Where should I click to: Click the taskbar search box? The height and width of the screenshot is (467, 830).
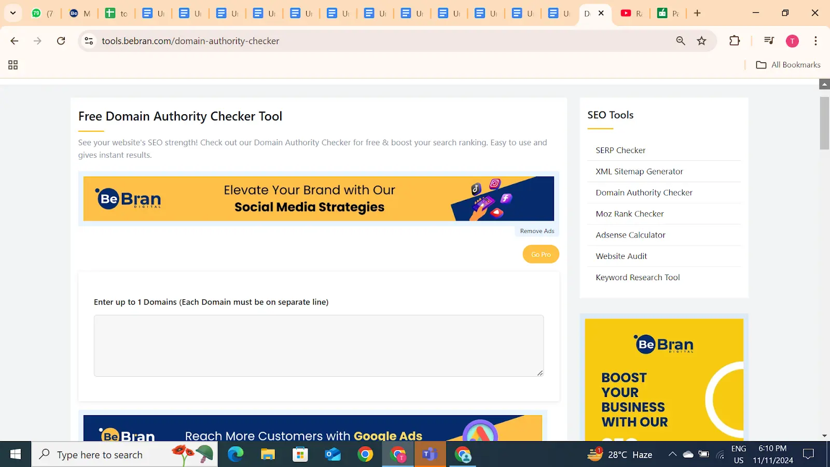pos(125,455)
